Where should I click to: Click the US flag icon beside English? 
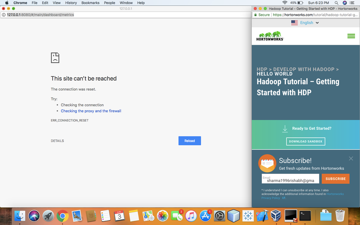pyautogui.click(x=294, y=23)
